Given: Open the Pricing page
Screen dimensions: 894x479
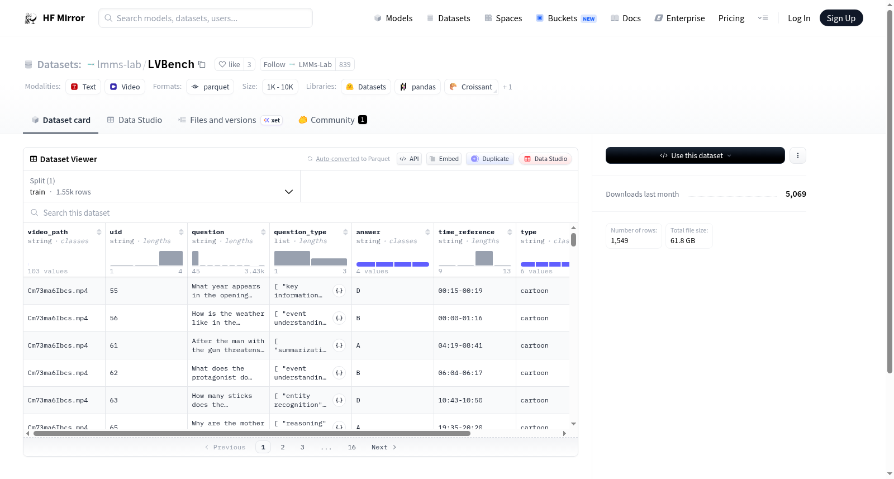Looking at the screenshot, I should (x=731, y=18).
